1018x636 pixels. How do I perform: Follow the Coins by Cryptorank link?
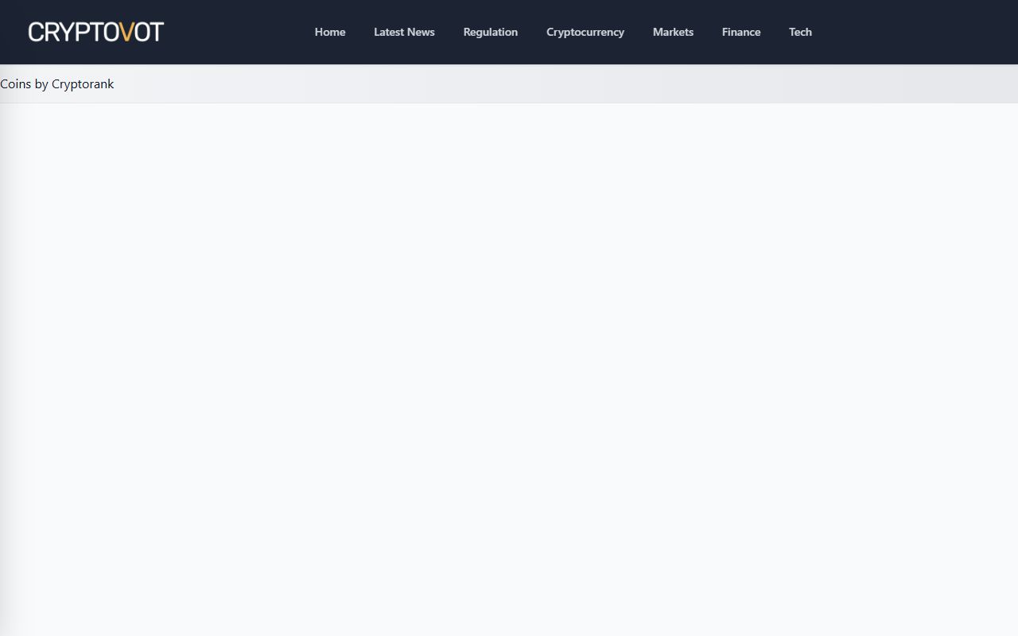pos(57,84)
